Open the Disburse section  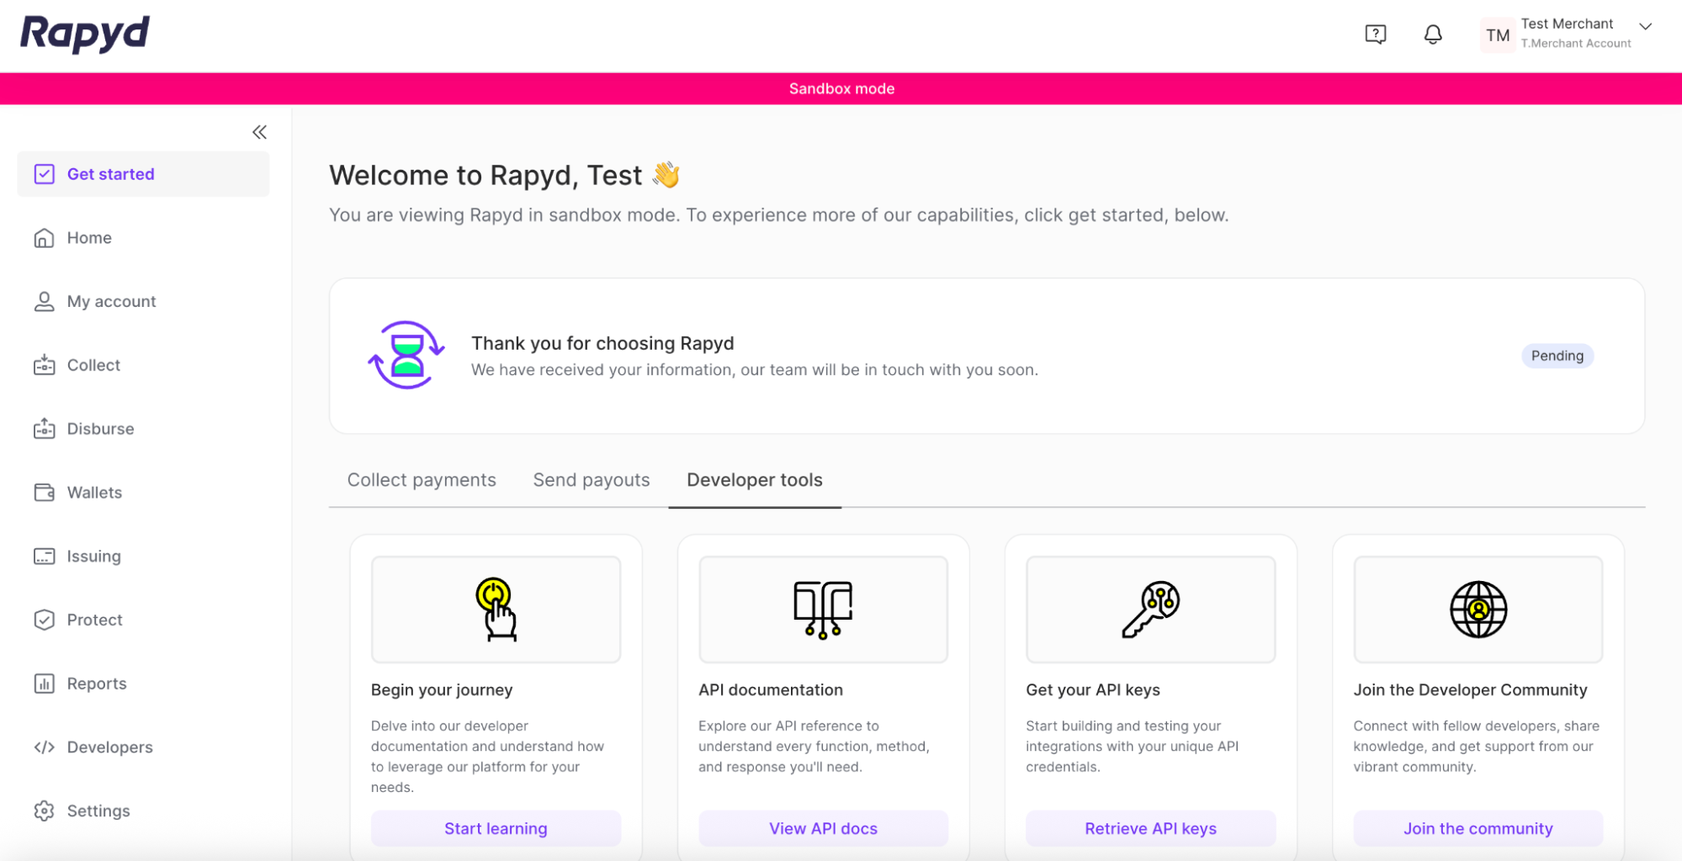click(x=99, y=429)
